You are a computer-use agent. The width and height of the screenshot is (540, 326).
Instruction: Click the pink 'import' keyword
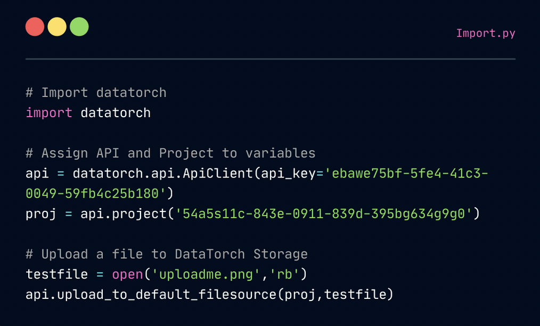[x=49, y=113]
